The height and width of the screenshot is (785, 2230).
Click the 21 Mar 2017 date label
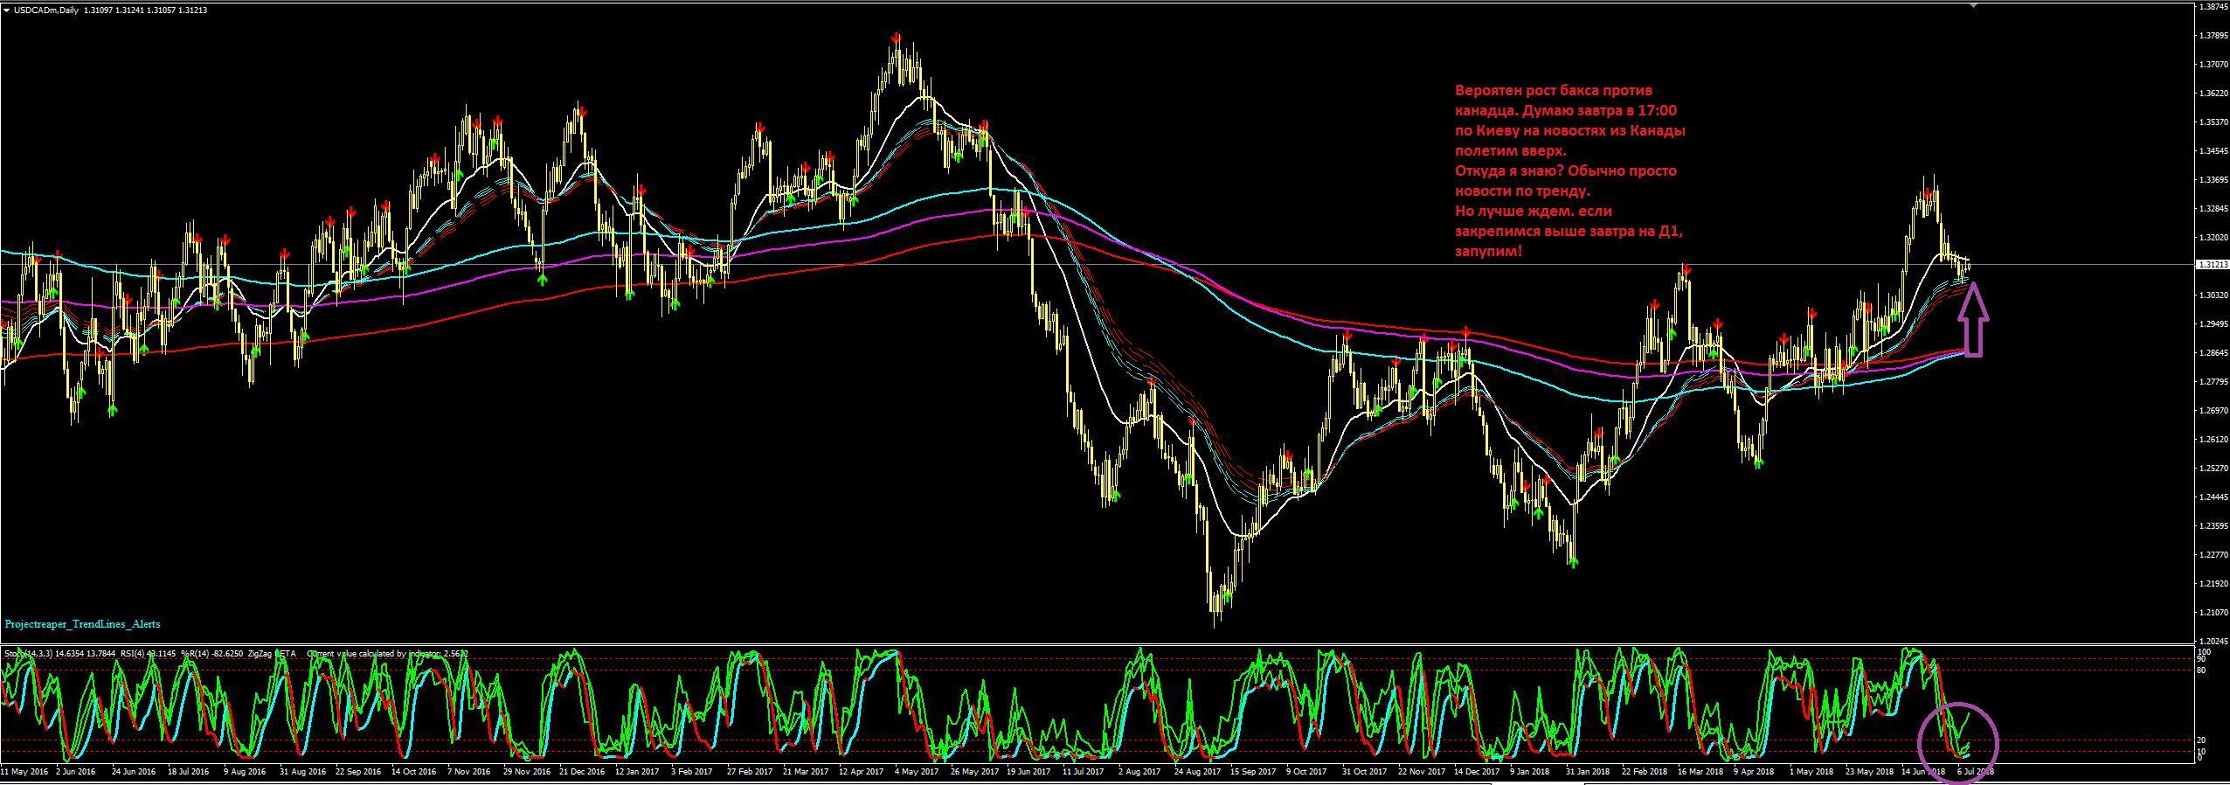[806, 772]
